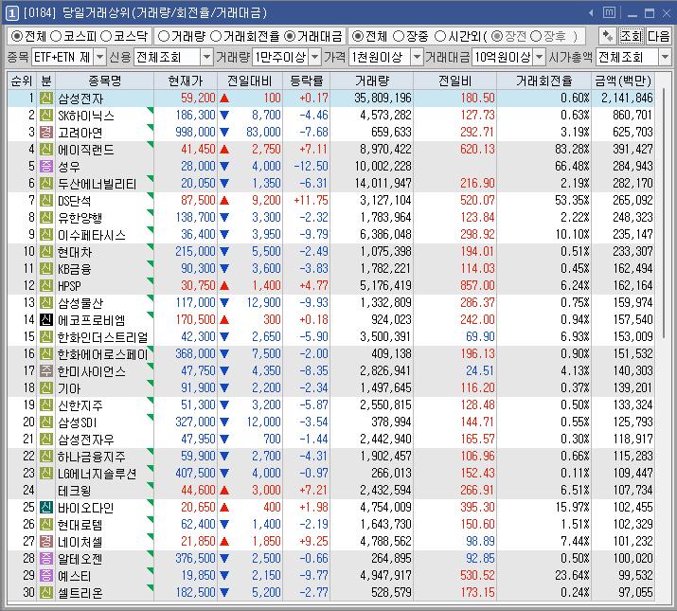Open stock 한화에어로스페이스 by its name
This screenshot has width=677, height=611.
pyautogui.click(x=103, y=354)
